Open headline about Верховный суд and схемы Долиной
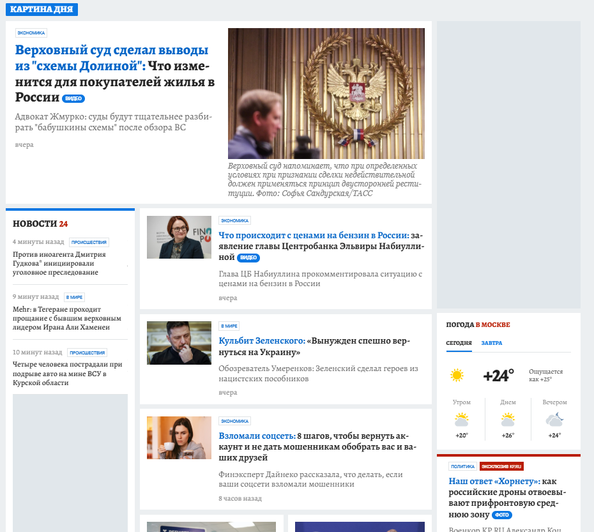Screen dimensions: 594x532 click(115, 73)
